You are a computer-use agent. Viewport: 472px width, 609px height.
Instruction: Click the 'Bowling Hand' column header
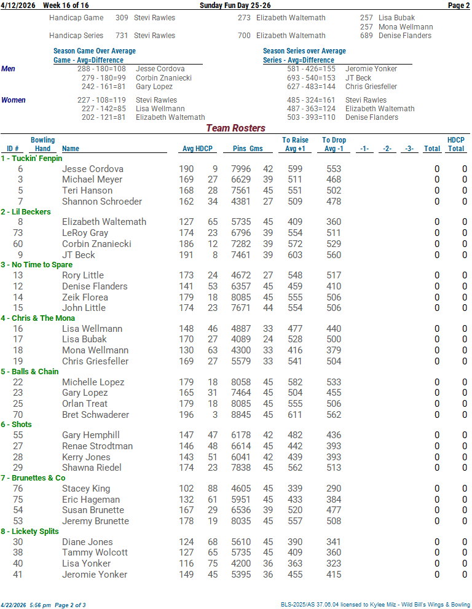43,144
